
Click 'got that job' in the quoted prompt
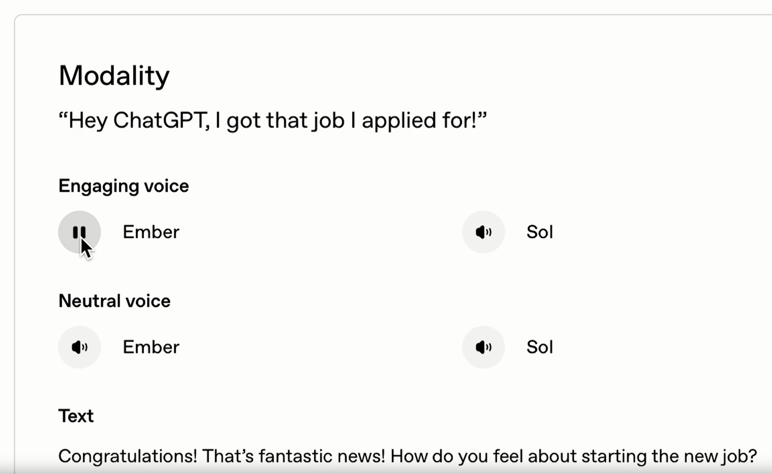(285, 121)
